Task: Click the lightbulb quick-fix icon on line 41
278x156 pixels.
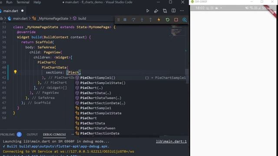Action: click(x=16, y=72)
